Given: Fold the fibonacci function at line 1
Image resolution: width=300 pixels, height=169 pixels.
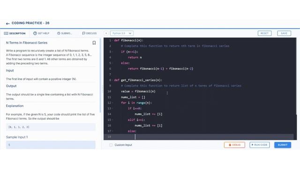Looking at the screenshot, I should 112,40.
